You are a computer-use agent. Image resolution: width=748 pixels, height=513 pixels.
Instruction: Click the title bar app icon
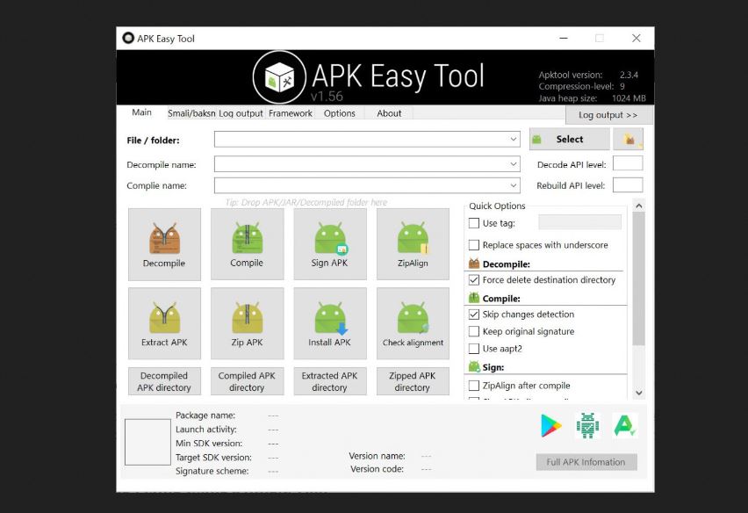pyautogui.click(x=128, y=38)
